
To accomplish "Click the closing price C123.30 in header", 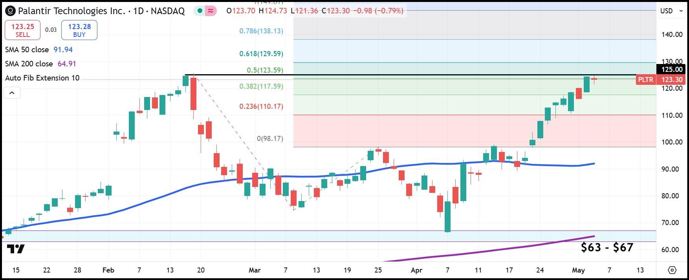I will (335, 11).
